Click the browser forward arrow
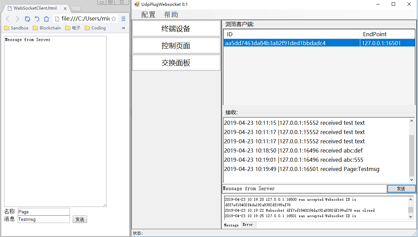The width and height of the screenshot is (418, 237). [x=17, y=19]
